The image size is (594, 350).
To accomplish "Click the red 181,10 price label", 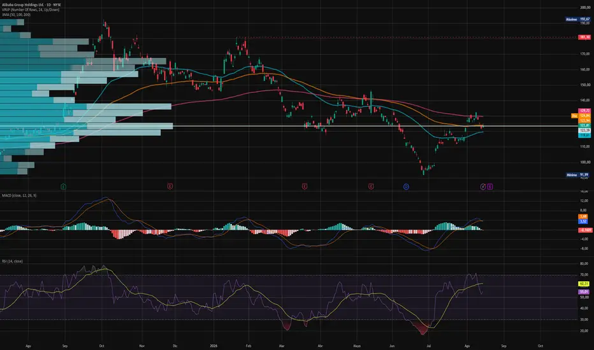I will coord(584,37).
